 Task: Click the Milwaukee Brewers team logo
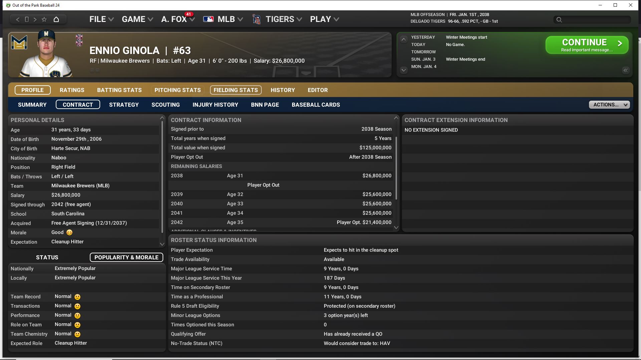pyautogui.click(x=19, y=42)
